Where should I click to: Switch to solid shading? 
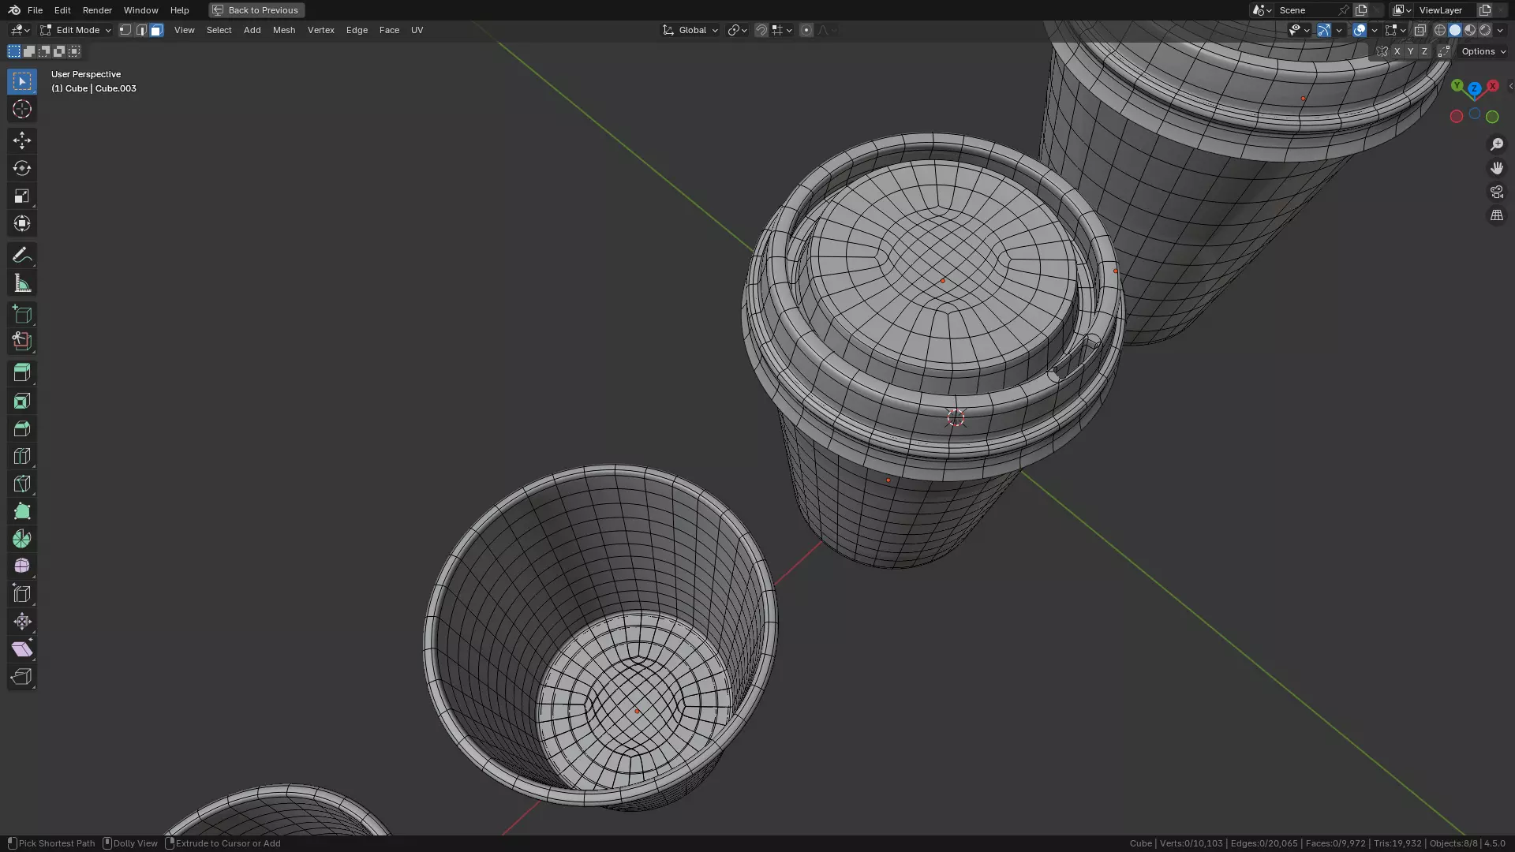(1455, 30)
